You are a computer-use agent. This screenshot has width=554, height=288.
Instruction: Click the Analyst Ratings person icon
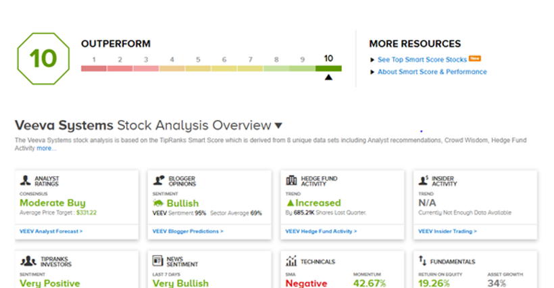click(x=25, y=180)
